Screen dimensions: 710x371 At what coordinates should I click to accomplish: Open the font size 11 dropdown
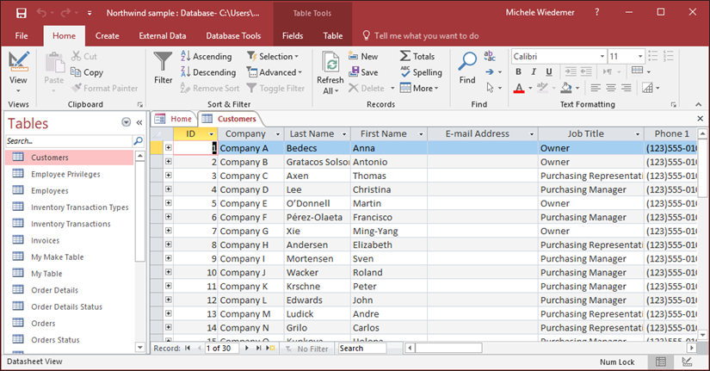pos(639,56)
